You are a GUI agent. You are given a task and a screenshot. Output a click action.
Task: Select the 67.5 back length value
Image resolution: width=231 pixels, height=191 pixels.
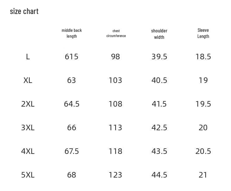pos(72,151)
